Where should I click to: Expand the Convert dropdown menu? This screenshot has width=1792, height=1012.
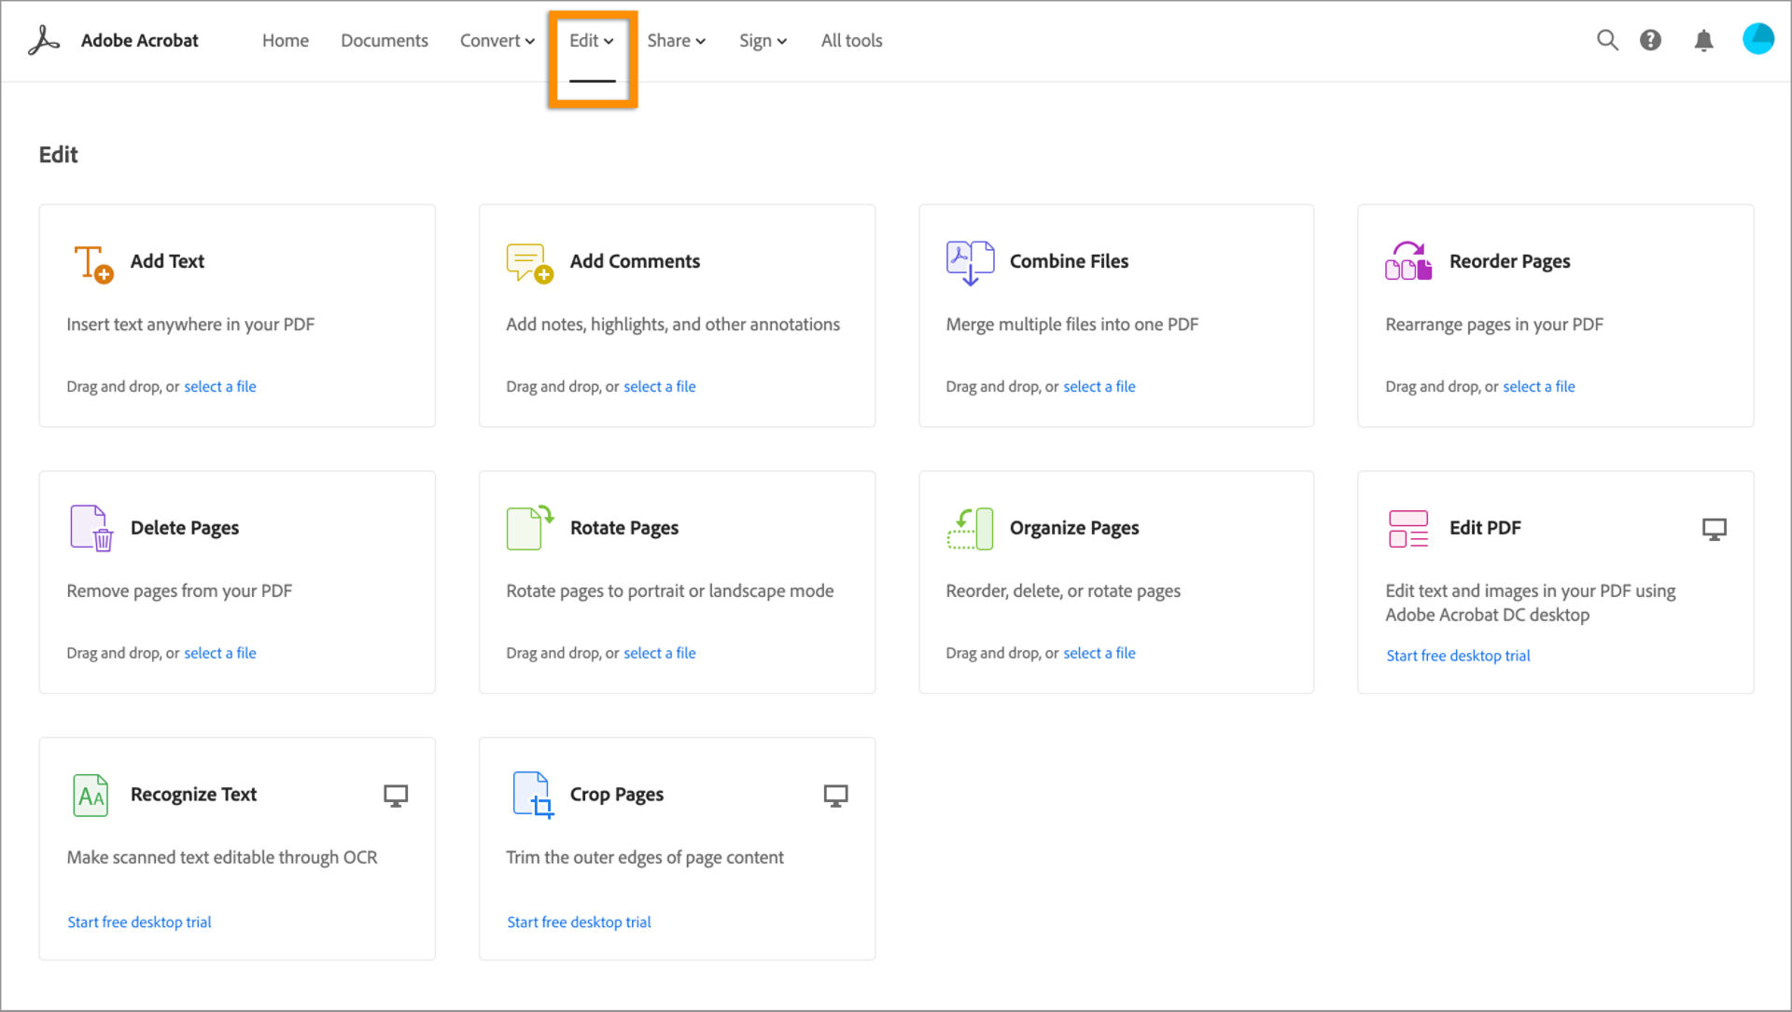click(497, 41)
